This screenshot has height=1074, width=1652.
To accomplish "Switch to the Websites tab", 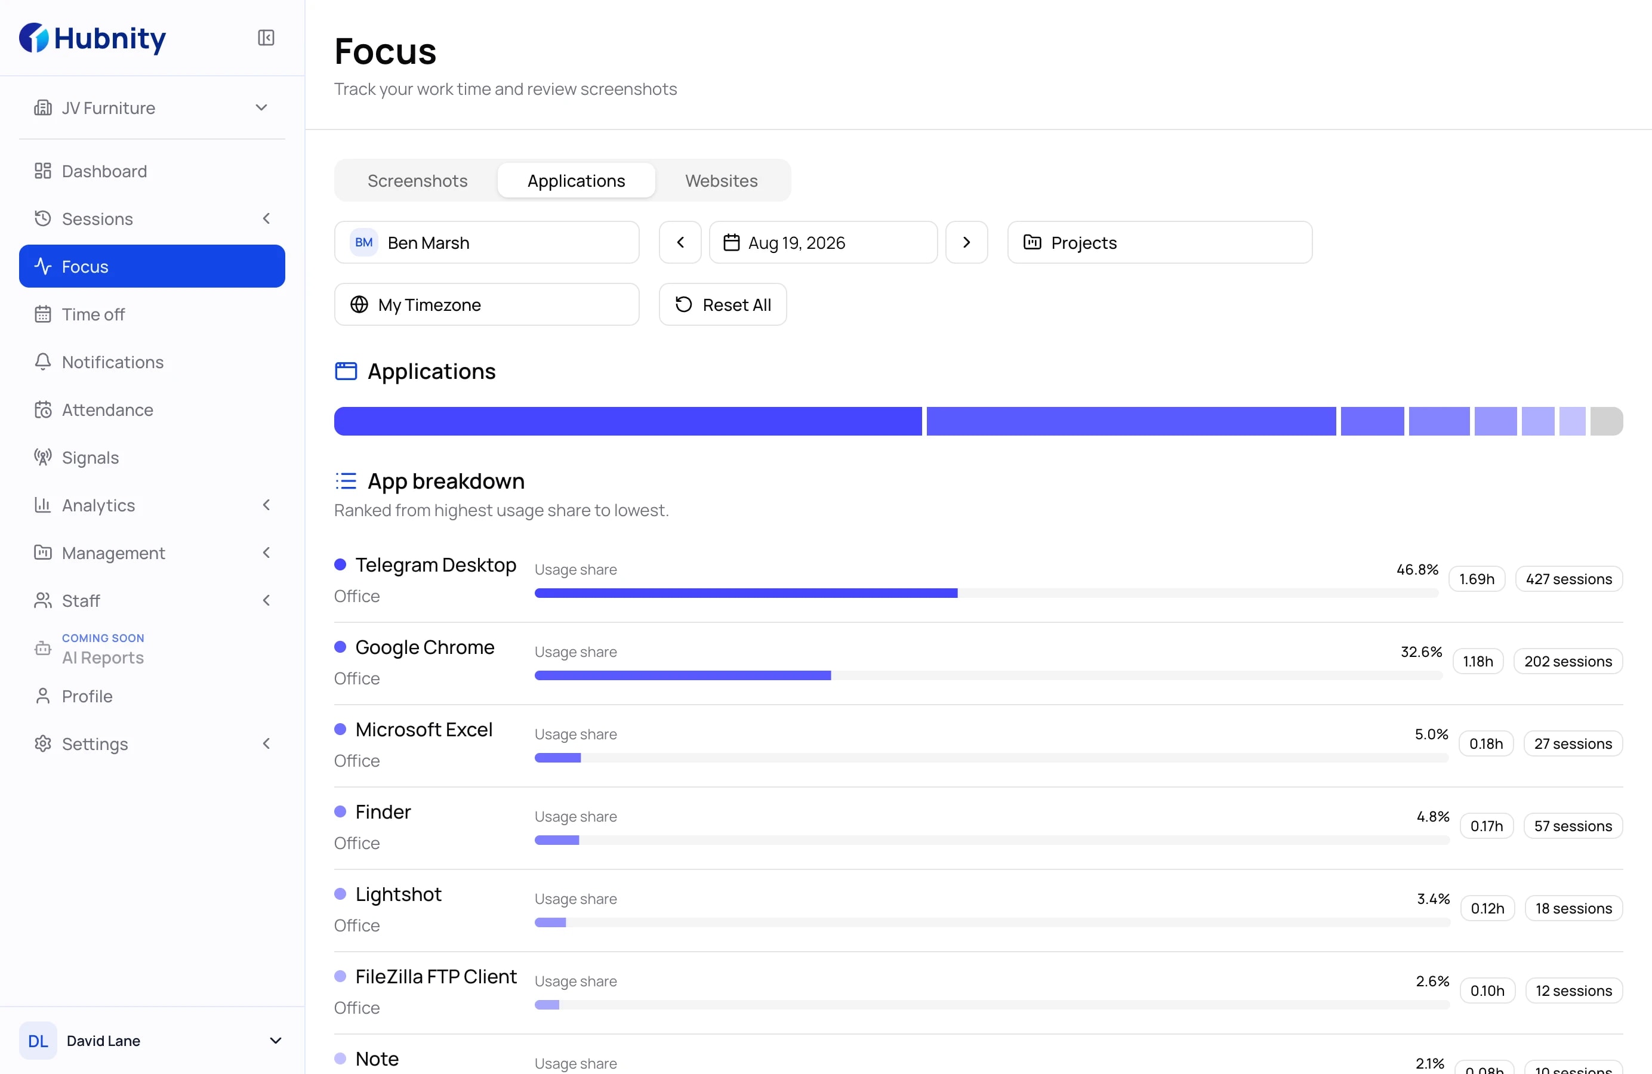I will coord(721,180).
